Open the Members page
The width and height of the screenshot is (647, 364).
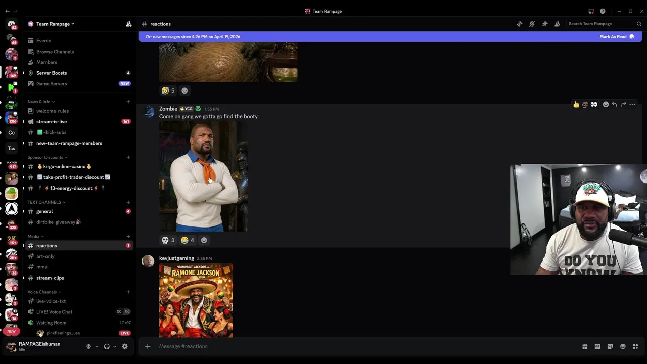[x=78, y=62]
